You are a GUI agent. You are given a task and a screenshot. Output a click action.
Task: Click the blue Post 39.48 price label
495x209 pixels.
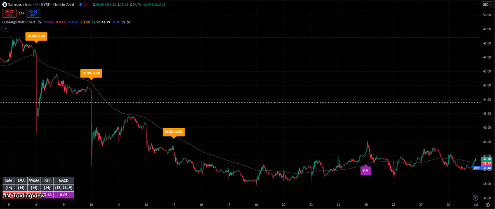[x=482, y=168]
